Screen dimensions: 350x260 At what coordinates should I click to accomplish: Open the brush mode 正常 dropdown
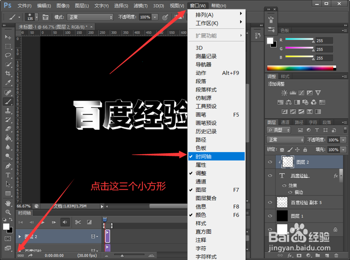pos(90,17)
